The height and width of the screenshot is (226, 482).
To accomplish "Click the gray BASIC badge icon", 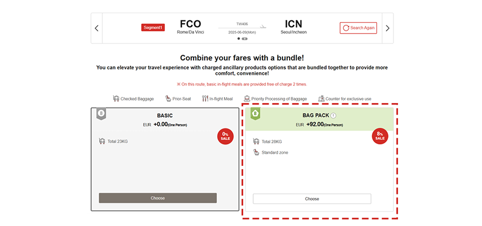I will click(x=101, y=114).
